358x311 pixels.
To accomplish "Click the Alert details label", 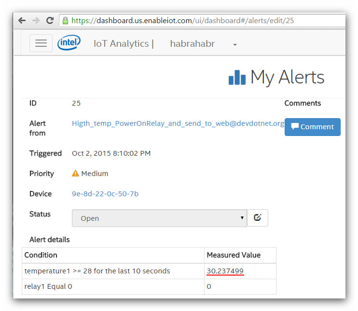I will (x=50, y=240).
